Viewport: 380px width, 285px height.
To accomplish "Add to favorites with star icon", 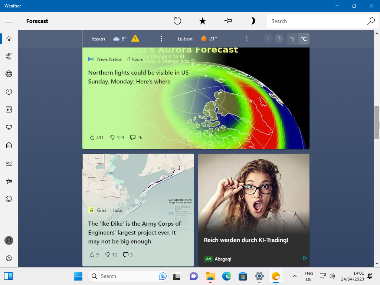I will (x=203, y=21).
